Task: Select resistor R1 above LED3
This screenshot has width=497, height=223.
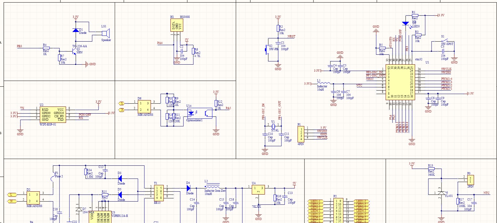Action: tap(415, 16)
